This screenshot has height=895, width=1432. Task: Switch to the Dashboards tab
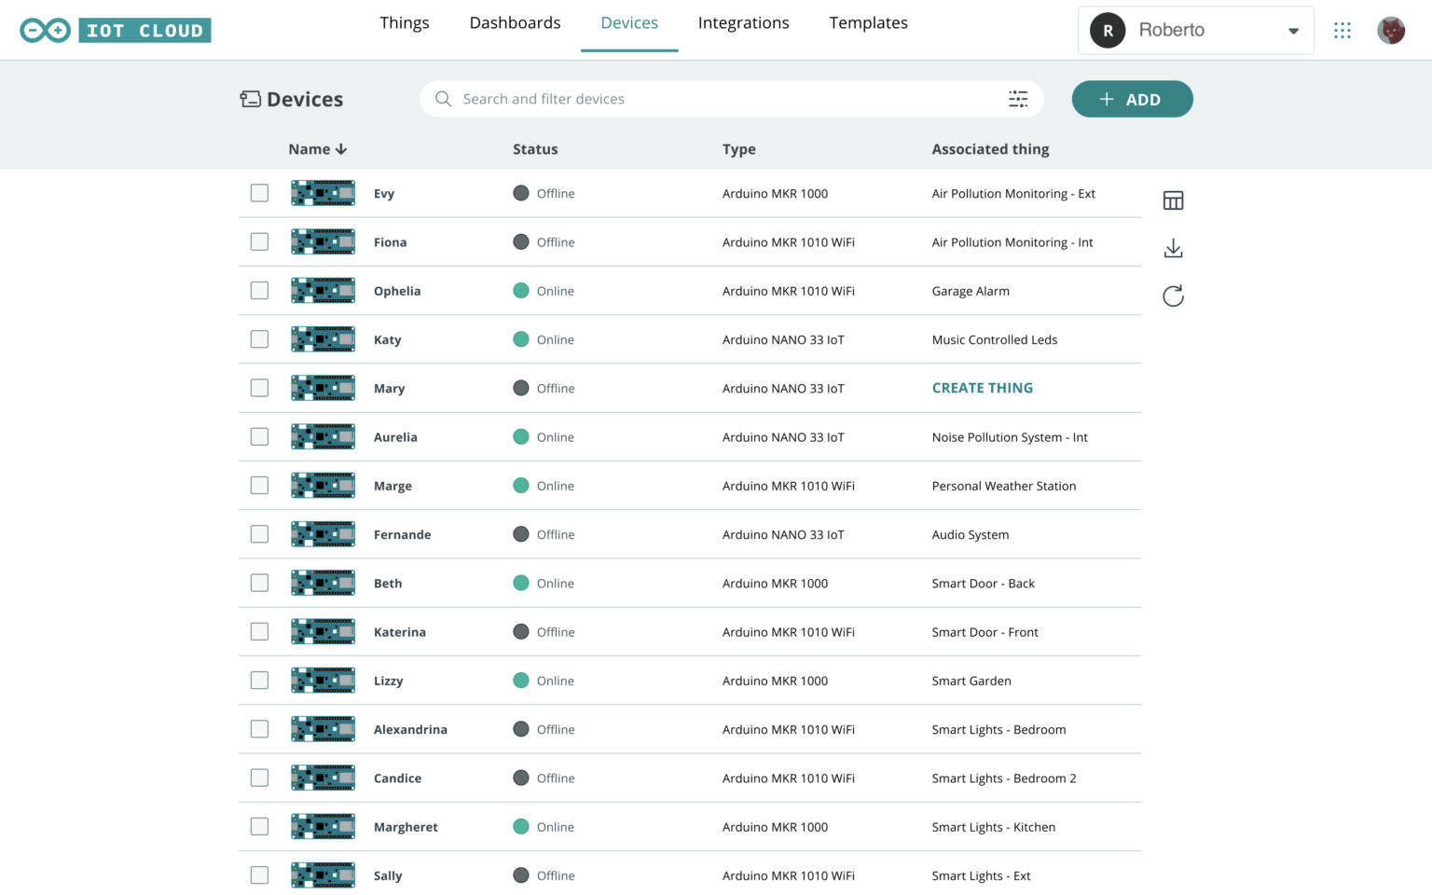[x=515, y=22]
